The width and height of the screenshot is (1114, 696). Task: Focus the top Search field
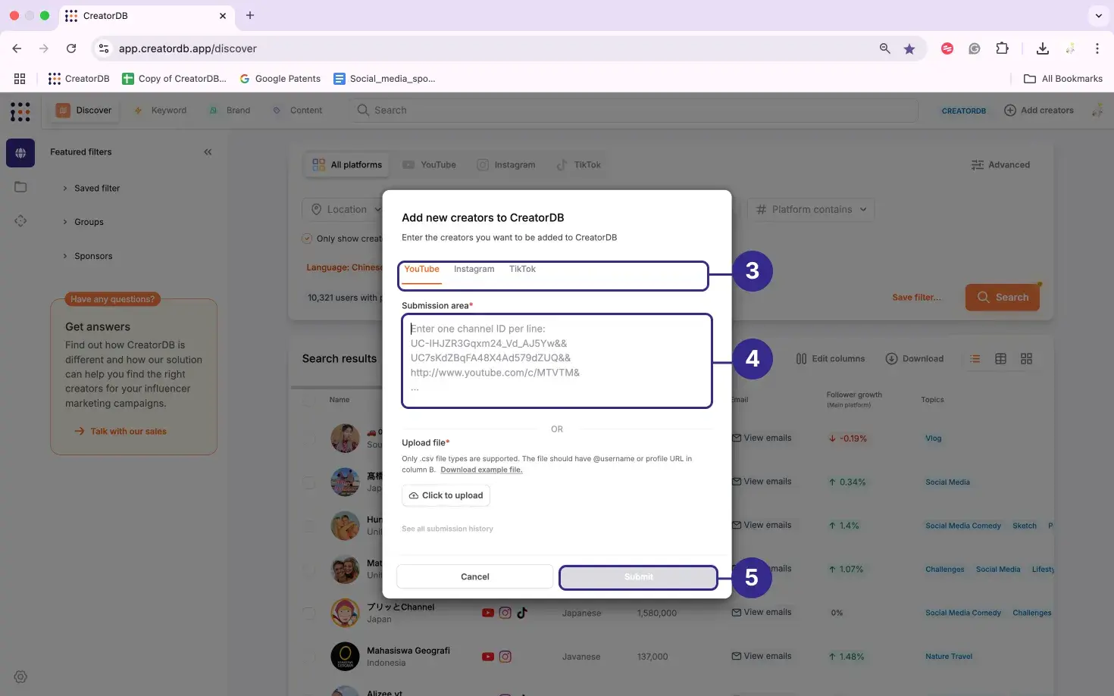click(x=633, y=111)
